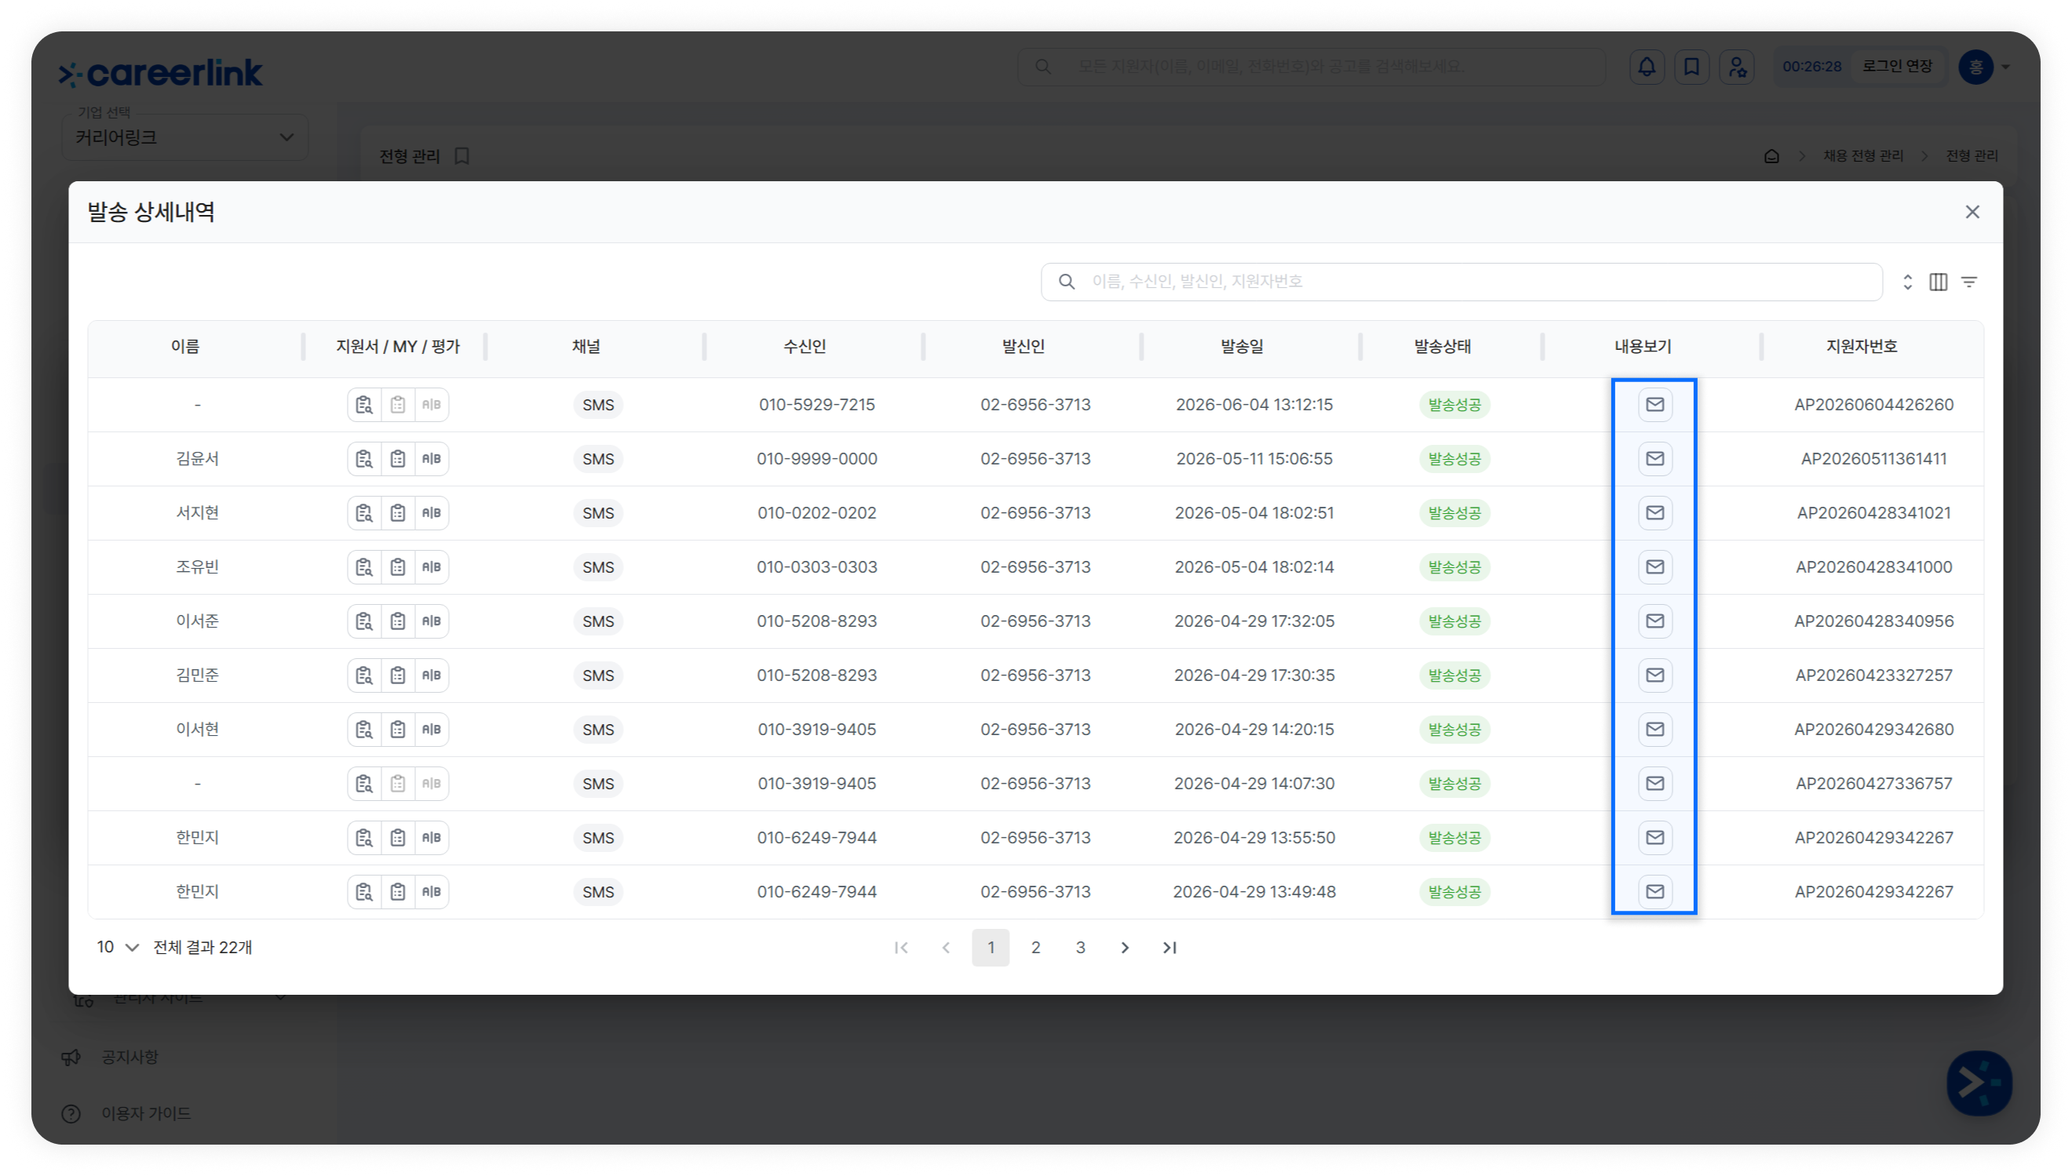Select page 1 in pagination
Viewport: 2072px width, 1176px height.
(x=990, y=948)
